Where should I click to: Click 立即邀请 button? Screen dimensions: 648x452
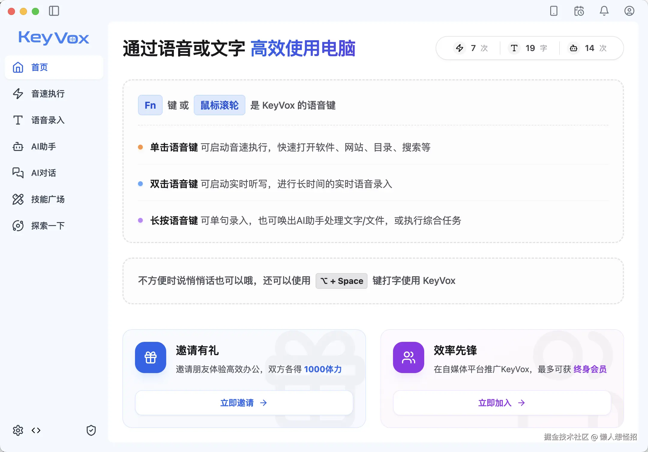tap(244, 403)
